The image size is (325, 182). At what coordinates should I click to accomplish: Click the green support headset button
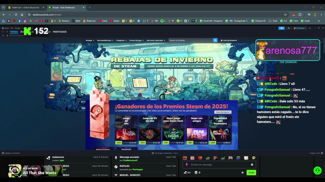point(317,171)
